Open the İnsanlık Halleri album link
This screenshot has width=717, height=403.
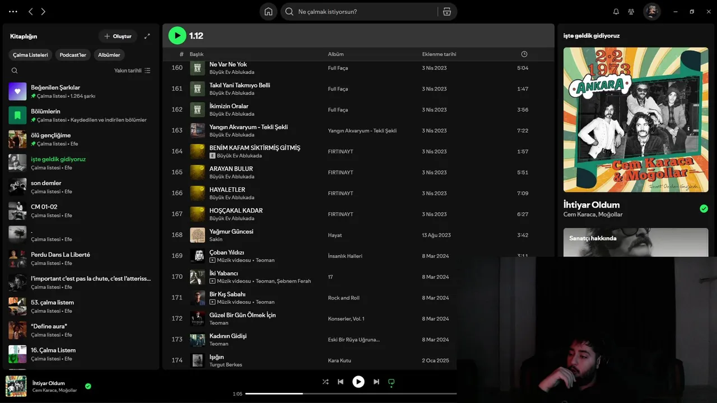click(x=345, y=256)
